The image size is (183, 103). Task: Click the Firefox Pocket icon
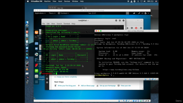click(132, 28)
